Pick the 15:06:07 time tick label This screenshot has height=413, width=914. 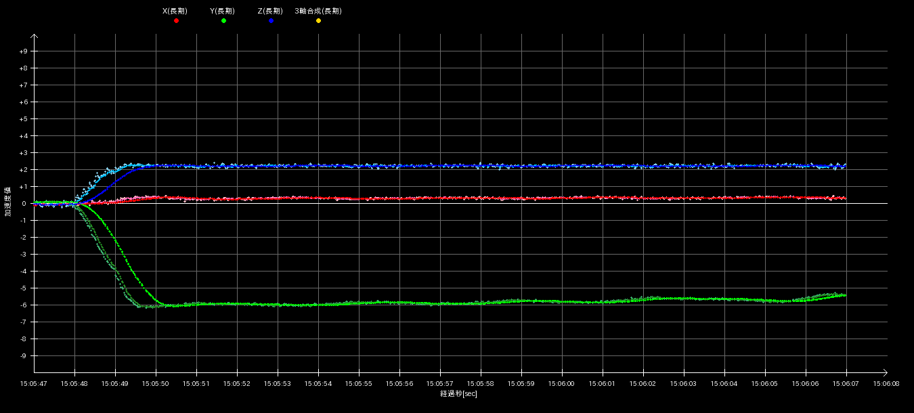pyautogui.click(x=846, y=383)
